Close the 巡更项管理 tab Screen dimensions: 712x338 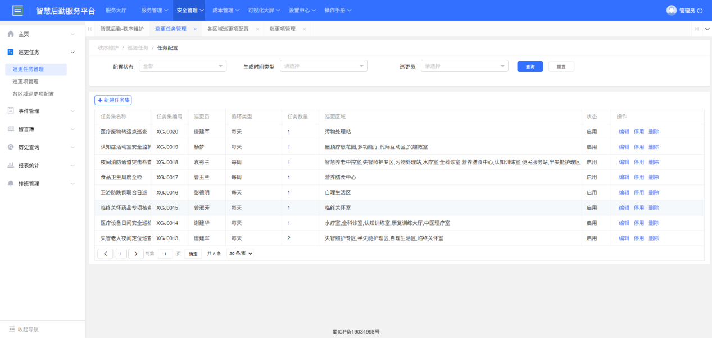coord(304,29)
